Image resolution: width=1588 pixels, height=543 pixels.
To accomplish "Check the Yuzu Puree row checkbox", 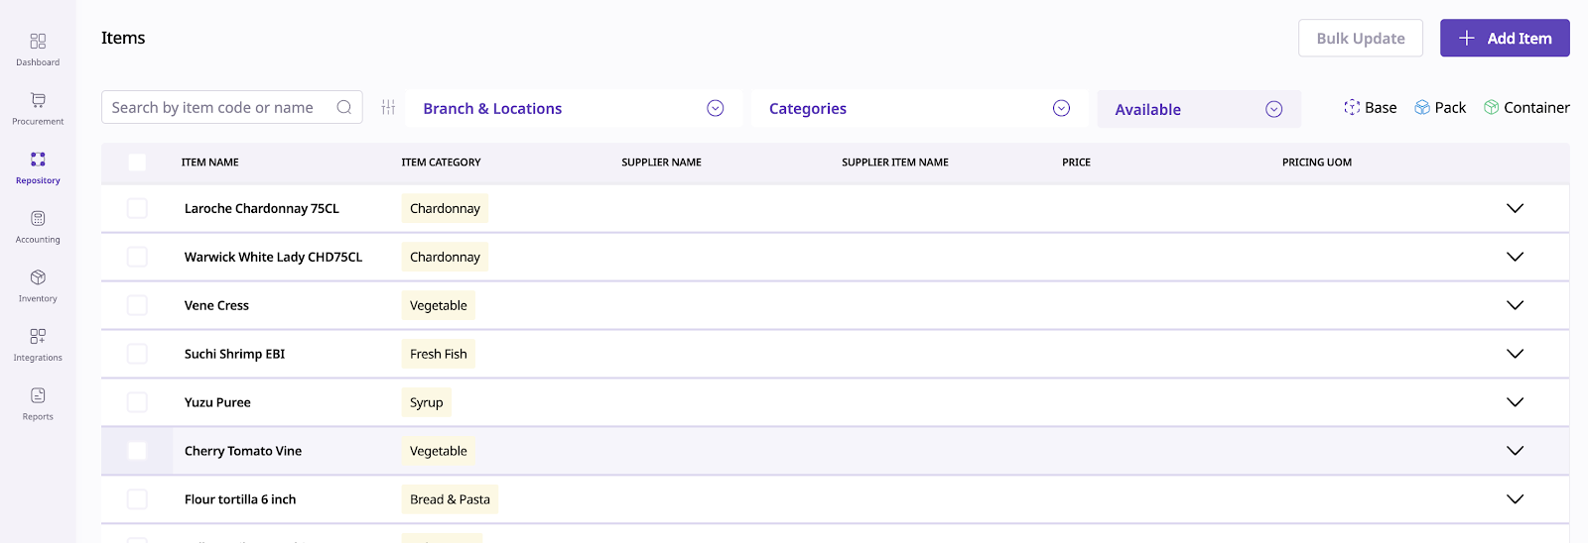I will pyautogui.click(x=137, y=402).
